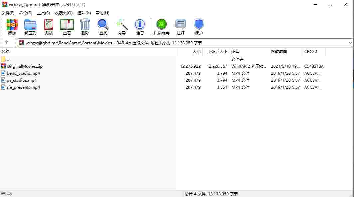
Task: Click the OriginalMovies.zip file icon
Action: click(3, 66)
